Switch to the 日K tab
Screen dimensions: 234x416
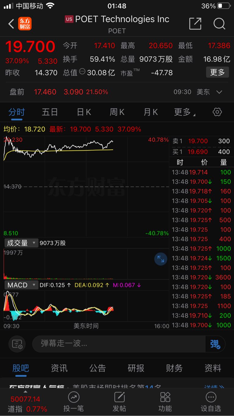pyautogui.click(x=84, y=112)
